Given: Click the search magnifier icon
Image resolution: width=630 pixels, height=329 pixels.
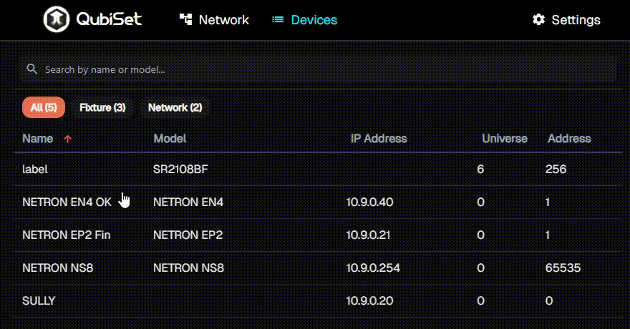Looking at the screenshot, I should tap(31, 69).
